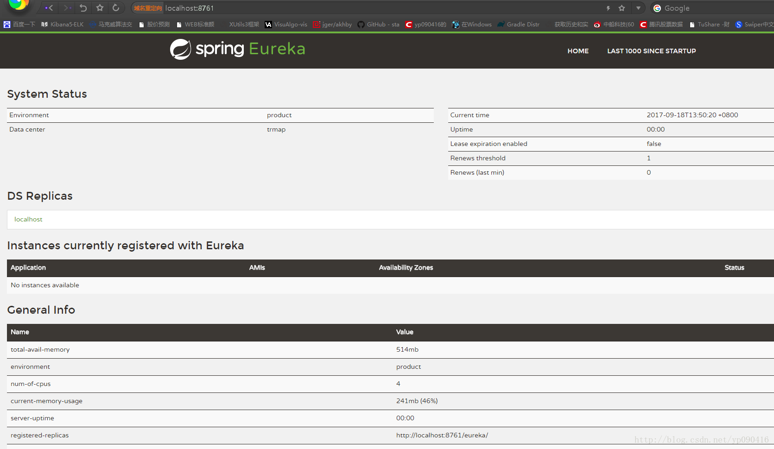Click the 'registered-replicas' row name
Image resolution: width=774 pixels, height=449 pixels.
pyautogui.click(x=40, y=436)
